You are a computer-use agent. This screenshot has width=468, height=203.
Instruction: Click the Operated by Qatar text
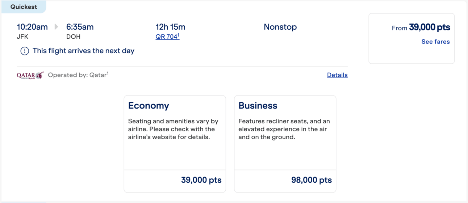pyautogui.click(x=78, y=75)
